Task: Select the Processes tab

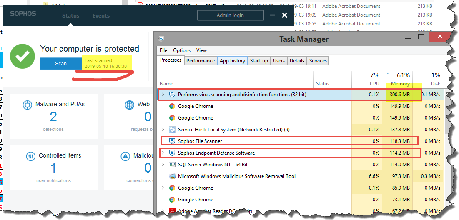Action: point(171,60)
